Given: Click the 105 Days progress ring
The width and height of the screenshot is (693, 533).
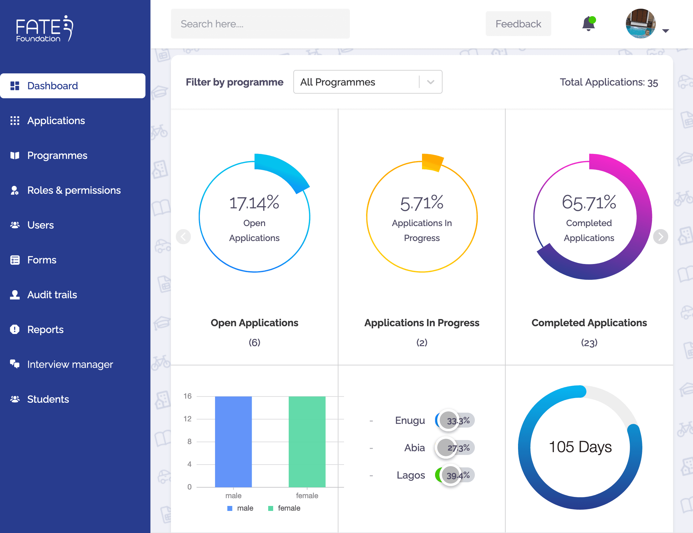Looking at the screenshot, I should click(580, 447).
